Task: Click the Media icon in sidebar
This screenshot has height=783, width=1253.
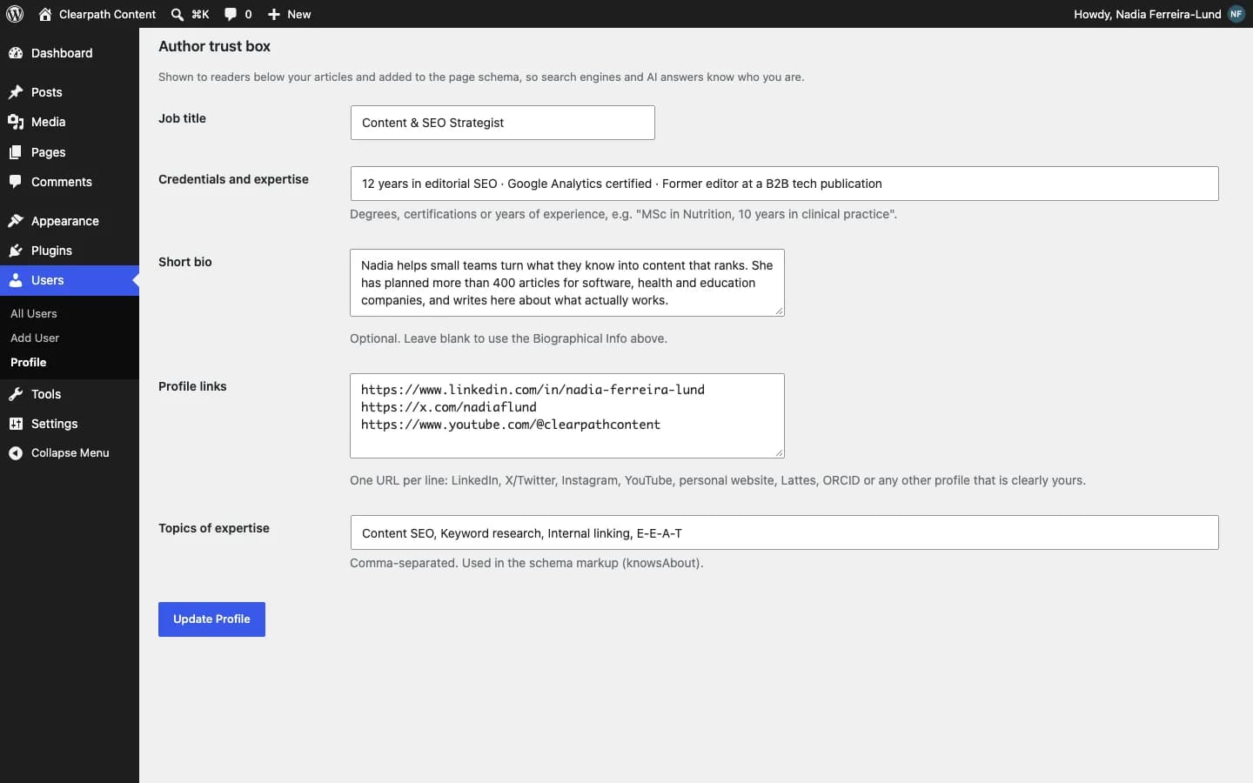Action: click(16, 122)
